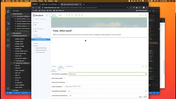This screenshot has width=176, height=99.
Task: Open the Other Bookmarks folder
Action: (142, 10)
